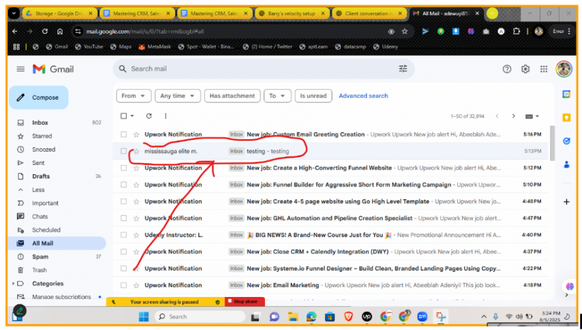
Task: Show hidden system tray icons
Action: 484,317
